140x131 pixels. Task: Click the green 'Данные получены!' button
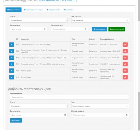coord(117,29)
